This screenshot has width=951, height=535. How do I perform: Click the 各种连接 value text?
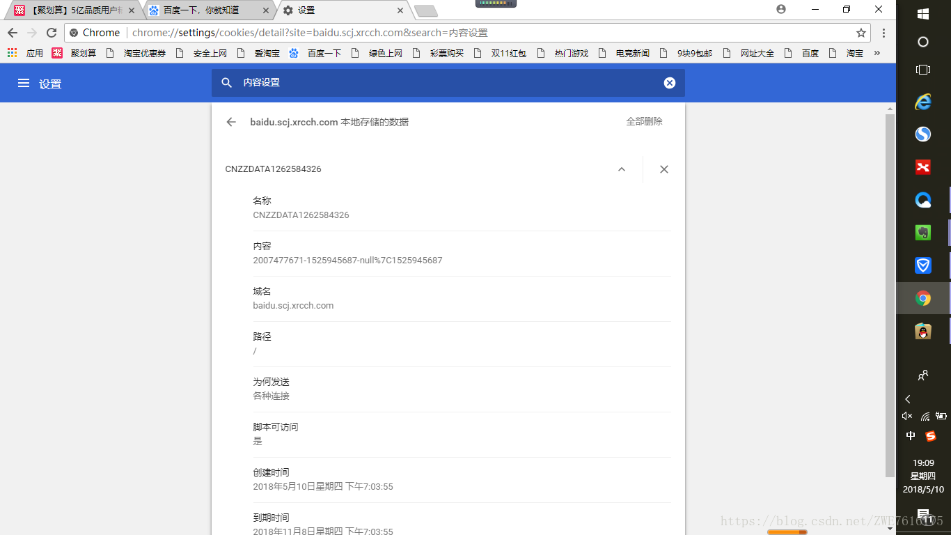point(271,396)
